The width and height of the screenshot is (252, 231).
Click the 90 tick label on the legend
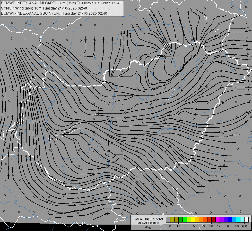[211, 226]
